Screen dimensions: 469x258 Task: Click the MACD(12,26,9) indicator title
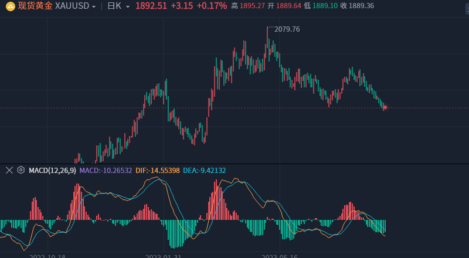[52, 171]
